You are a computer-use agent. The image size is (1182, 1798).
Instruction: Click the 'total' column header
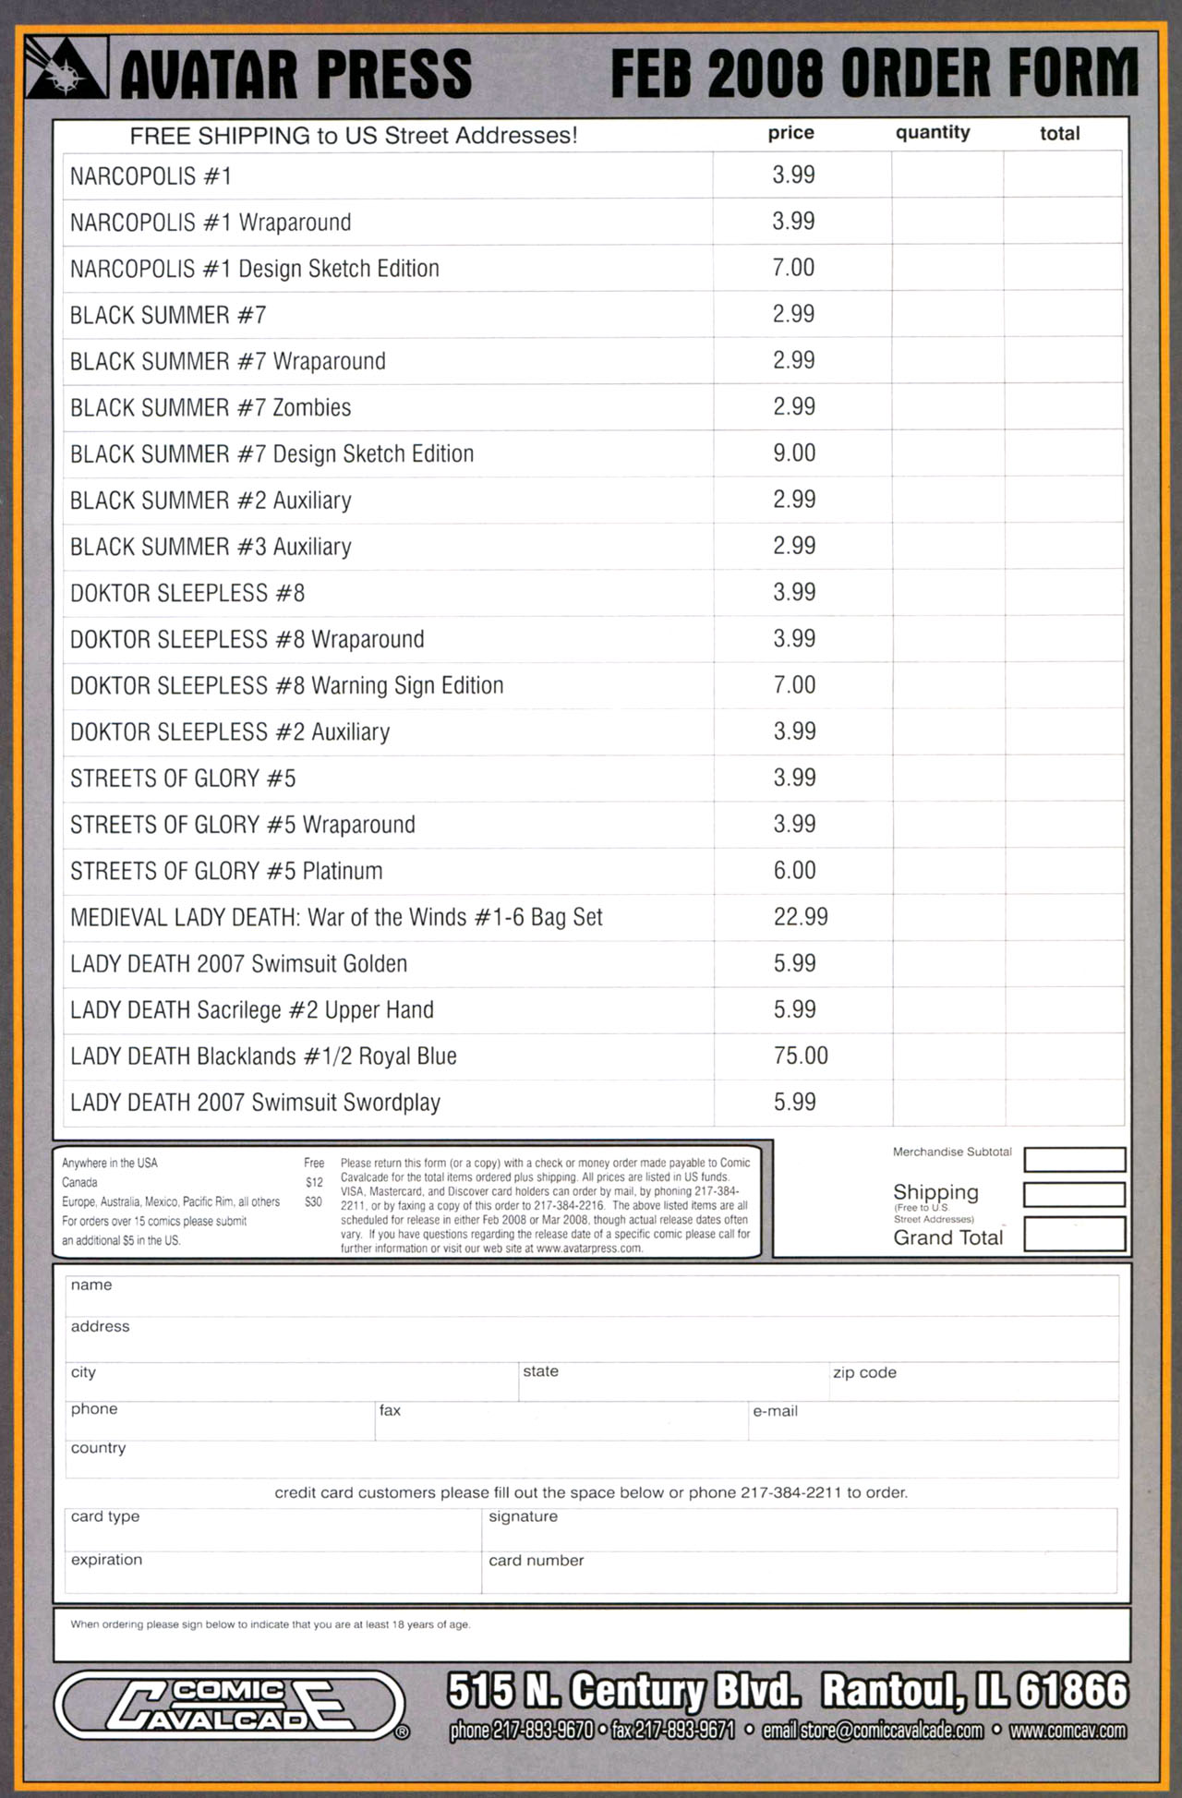pyautogui.click(x=1060, y=133)
